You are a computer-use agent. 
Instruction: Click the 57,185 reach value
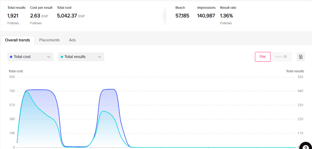(182, 16)
